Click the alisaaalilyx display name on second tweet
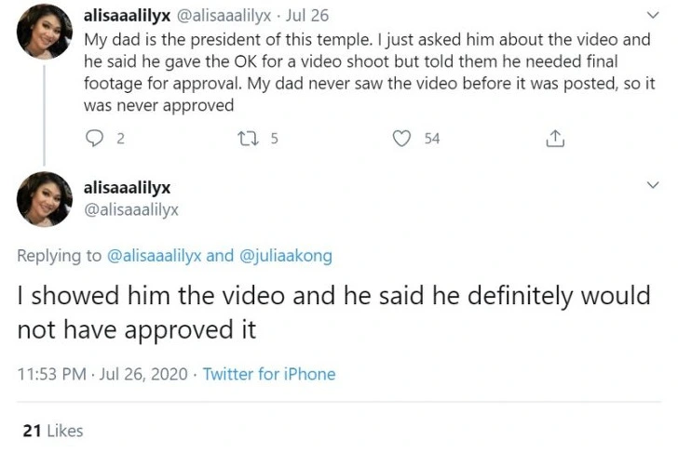Screen dimensions: 678x454 coord(127,188)
